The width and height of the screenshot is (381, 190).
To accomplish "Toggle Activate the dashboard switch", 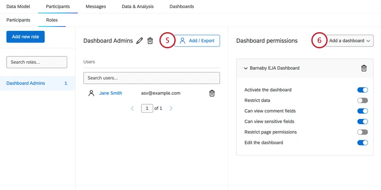I will [x=362, y=90].
